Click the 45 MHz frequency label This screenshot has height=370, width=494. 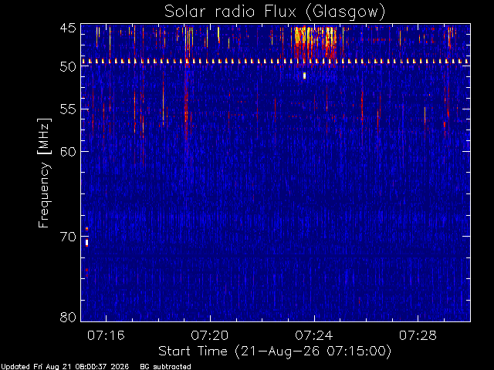coord(68,29)
